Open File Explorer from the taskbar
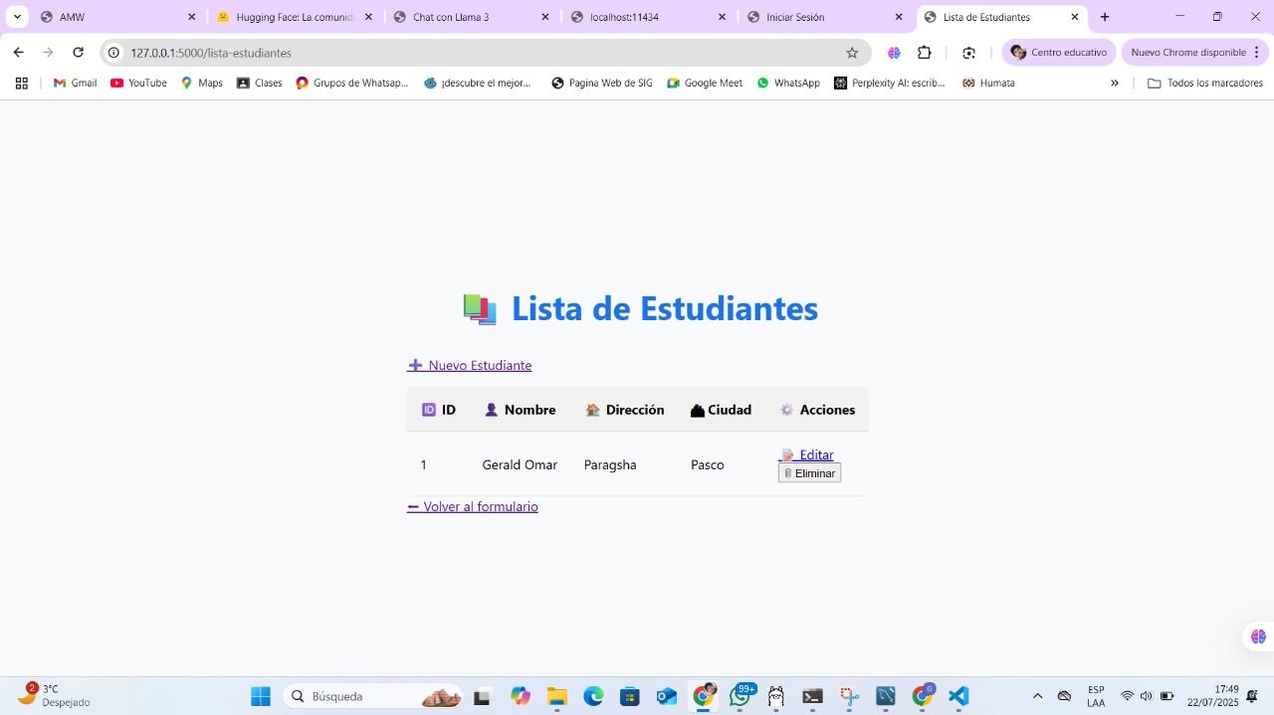Screen dimensions: 1274x715 [x=557, y=696]
